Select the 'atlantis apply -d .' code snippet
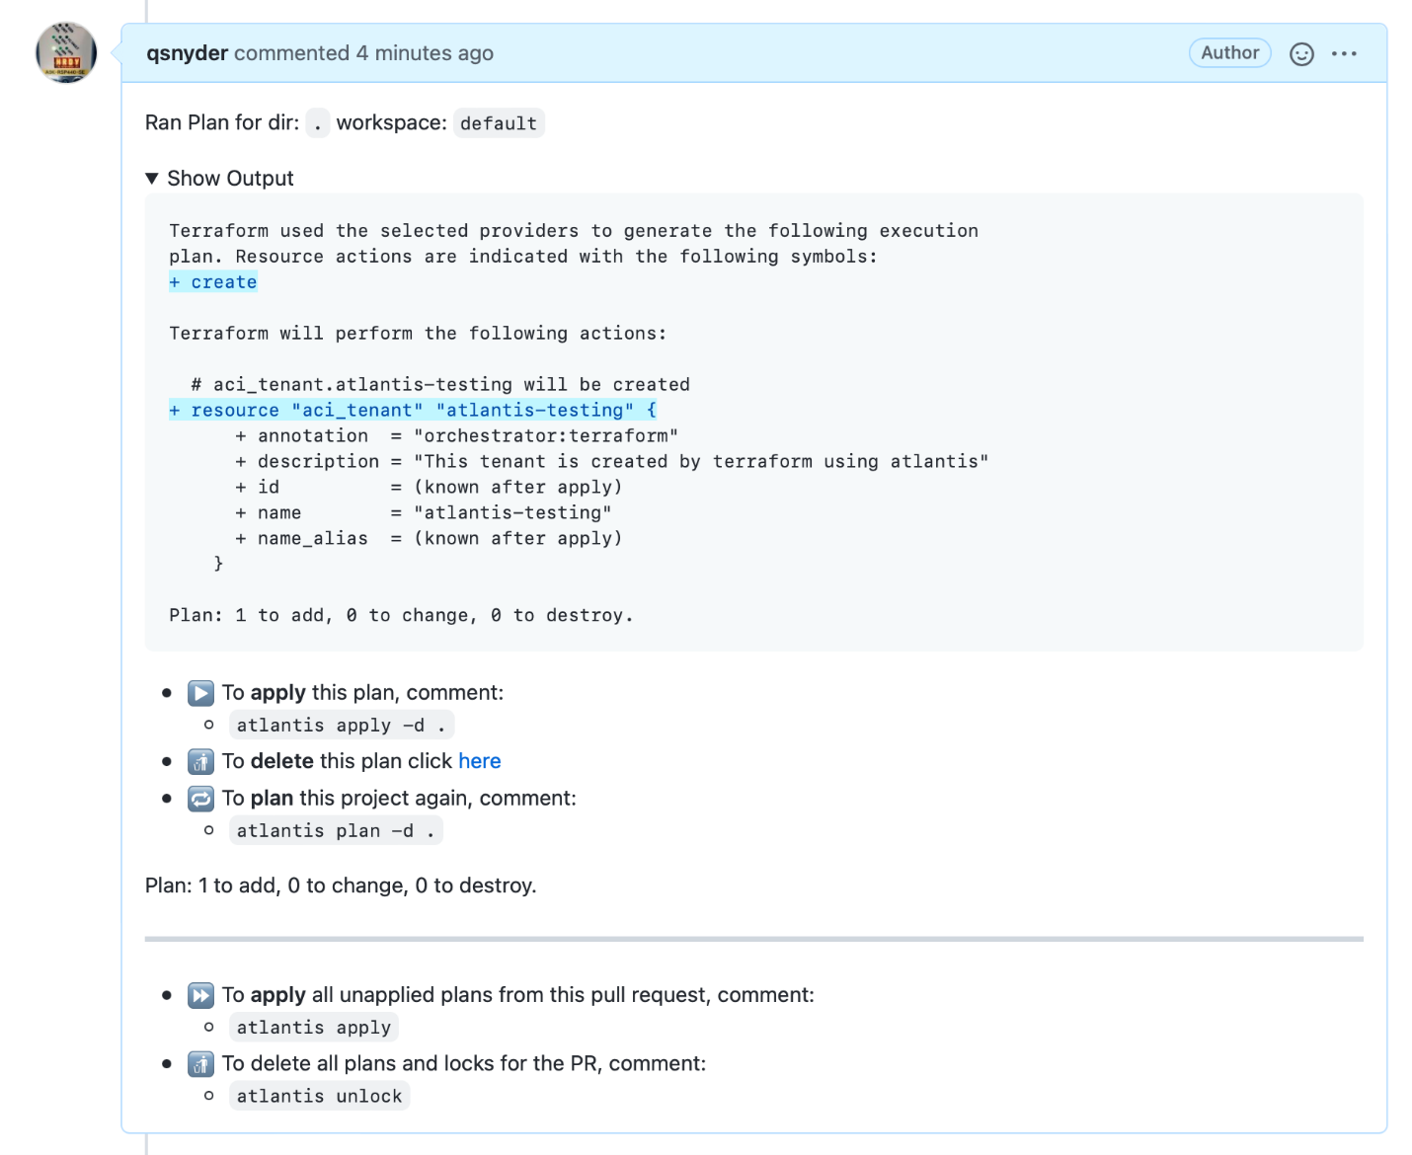 coord(341,725)
